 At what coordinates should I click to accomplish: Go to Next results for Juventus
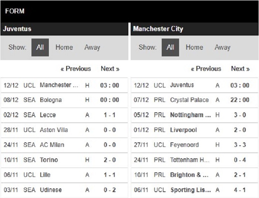pos(110,69)
